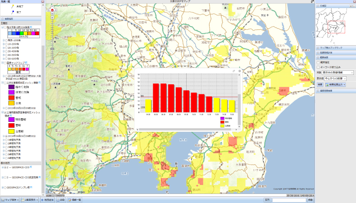Close the legend list panel
This screenshot has height=203, width=356.
click(42, 1)
